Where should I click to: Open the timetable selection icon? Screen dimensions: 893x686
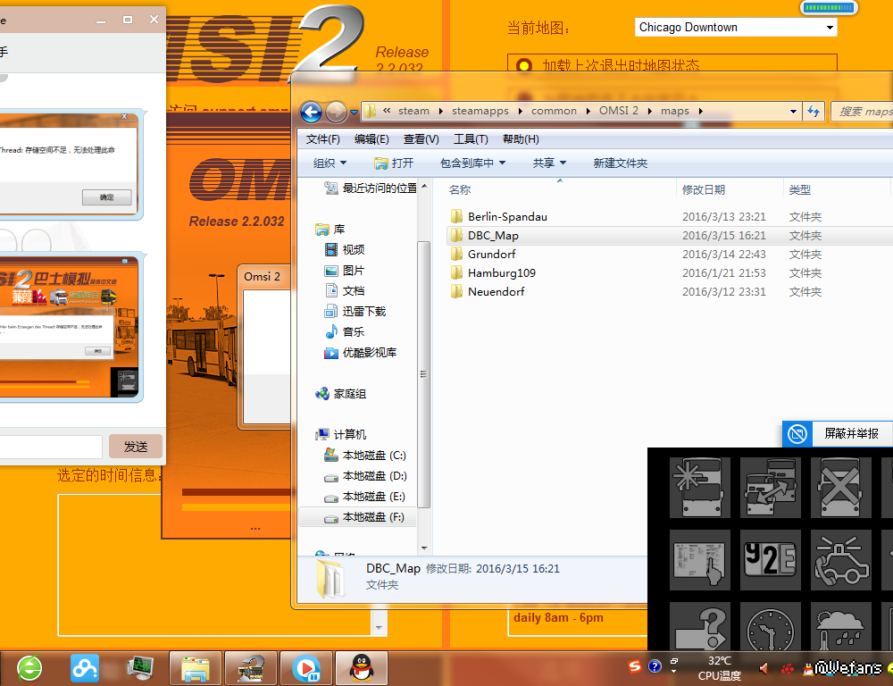700,559
